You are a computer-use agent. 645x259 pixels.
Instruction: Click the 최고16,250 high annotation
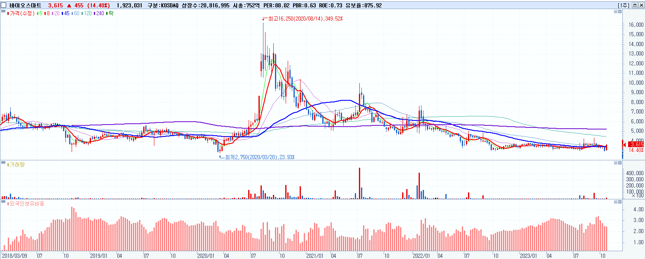[305, 18]
